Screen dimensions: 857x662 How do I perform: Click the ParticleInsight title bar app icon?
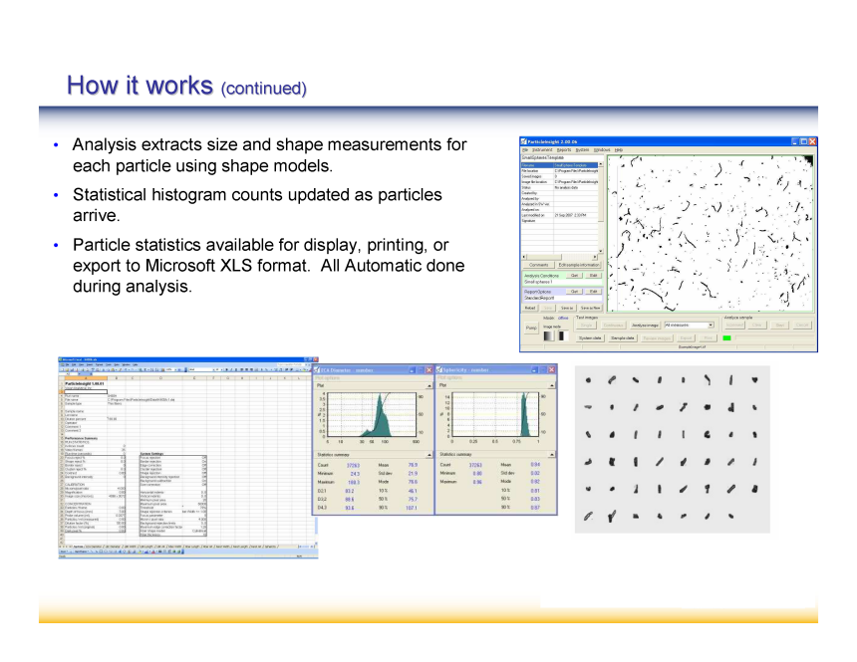[524, 142]
